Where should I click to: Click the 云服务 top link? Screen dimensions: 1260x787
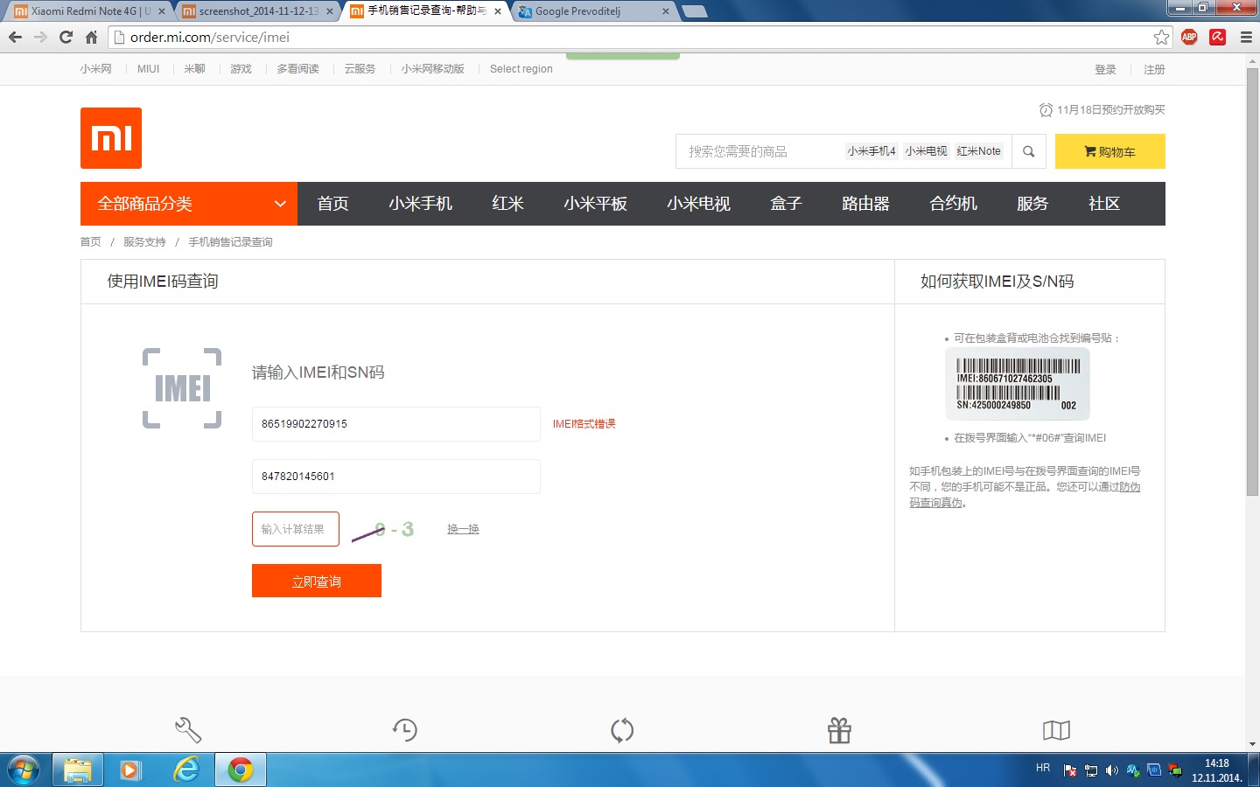[360, 69]
